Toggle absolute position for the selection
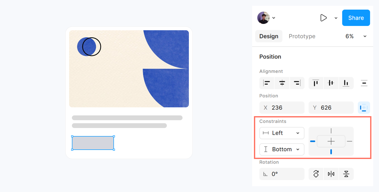Screen dimensions: 379x192 coord(364,108)
